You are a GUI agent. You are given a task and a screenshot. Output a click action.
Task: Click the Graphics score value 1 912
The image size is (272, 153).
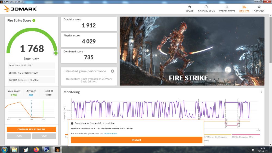coord(89,26)
